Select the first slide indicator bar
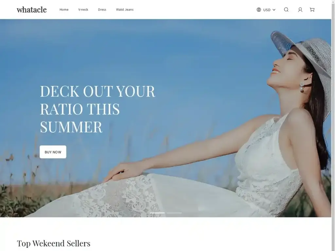This screenshot has height=251, width=335. click(157, 213)
